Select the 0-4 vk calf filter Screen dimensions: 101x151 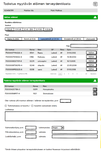(18, 29)
